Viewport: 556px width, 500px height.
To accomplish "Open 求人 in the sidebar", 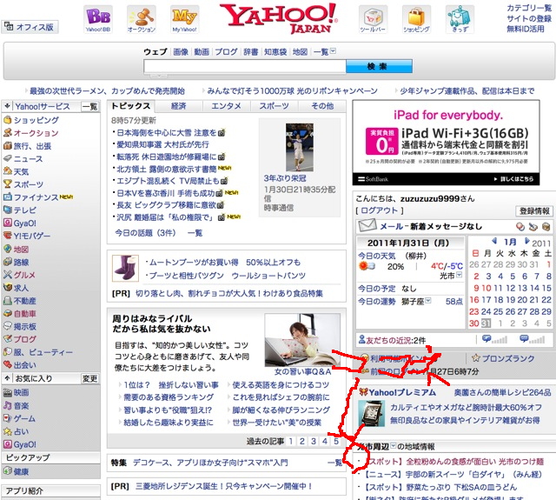I will pos(21,288).
